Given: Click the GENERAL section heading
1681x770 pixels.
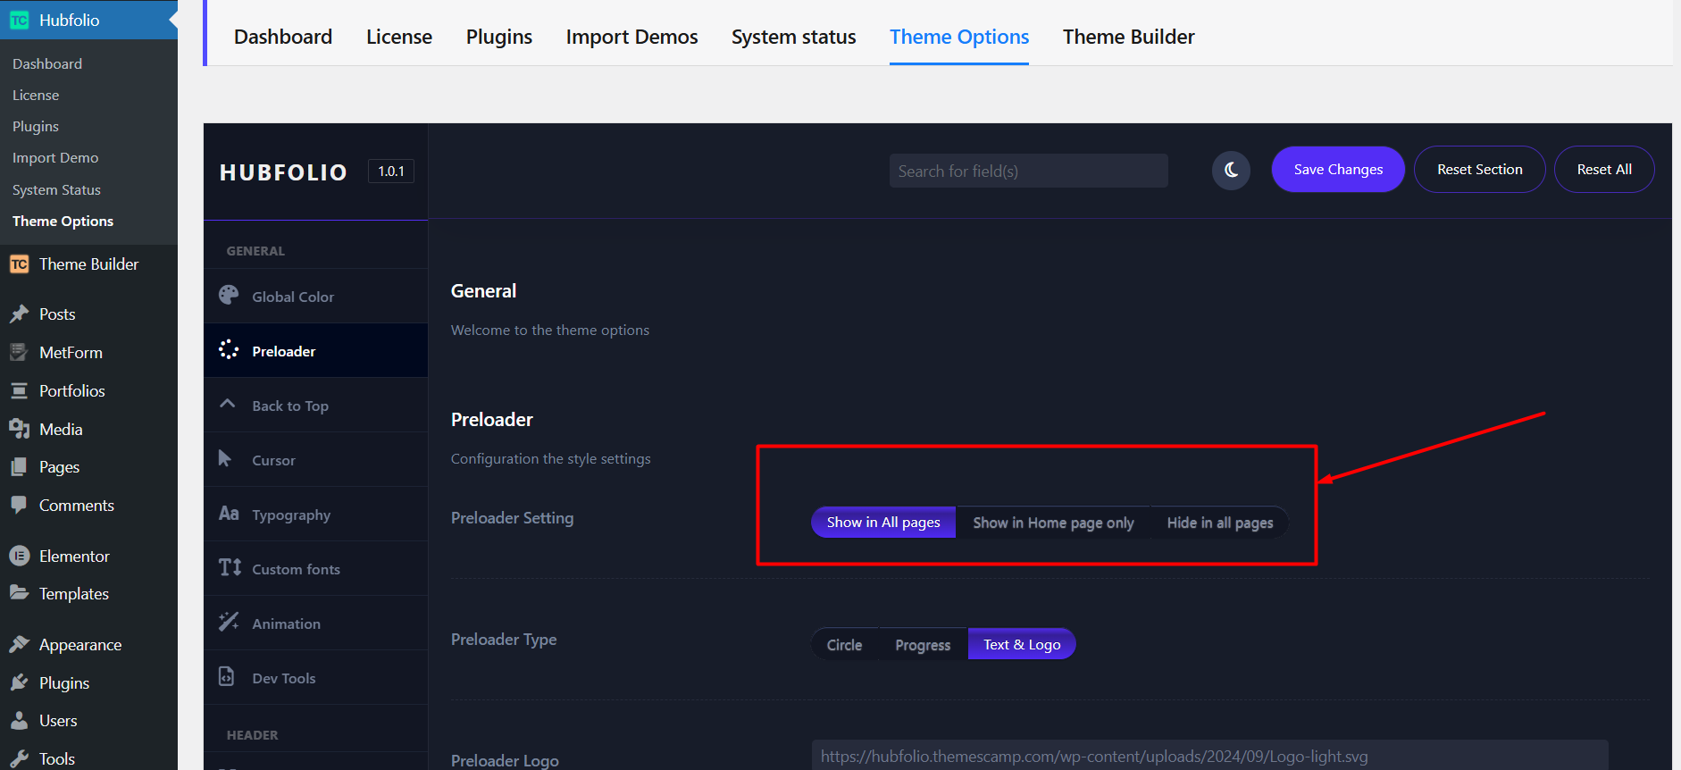Looking at the screenshot, I should click(x=255, y=251).
